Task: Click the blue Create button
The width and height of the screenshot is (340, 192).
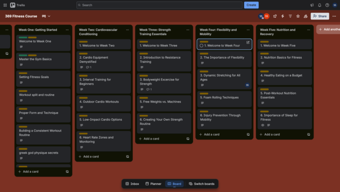Action: pyautogui.click(x=251, y=5)
